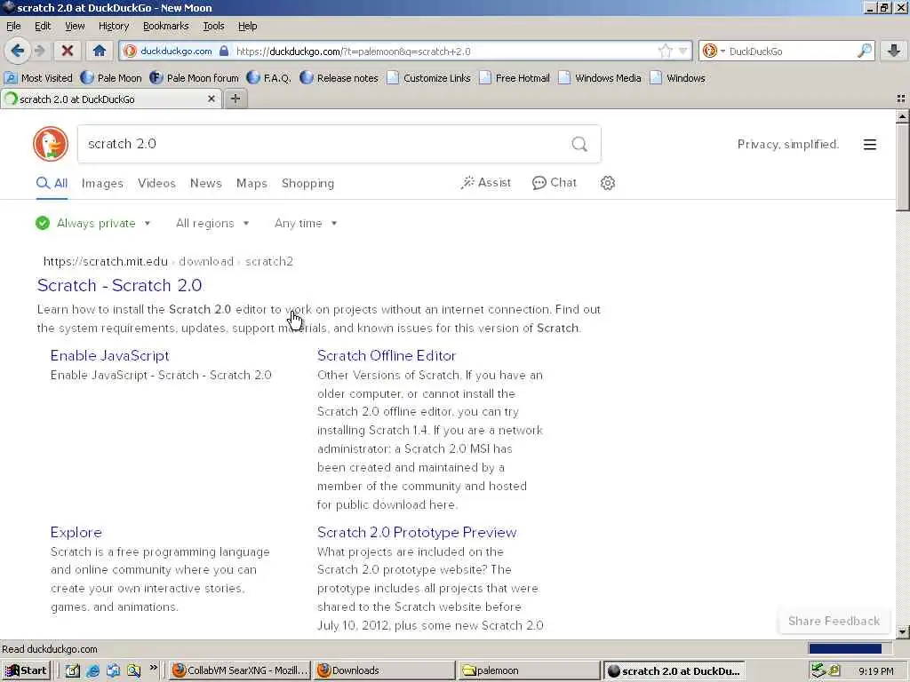Submit search with the magnifier icon
The width and height of the screenshot is (910, 682).
click(x=579, y=144)
